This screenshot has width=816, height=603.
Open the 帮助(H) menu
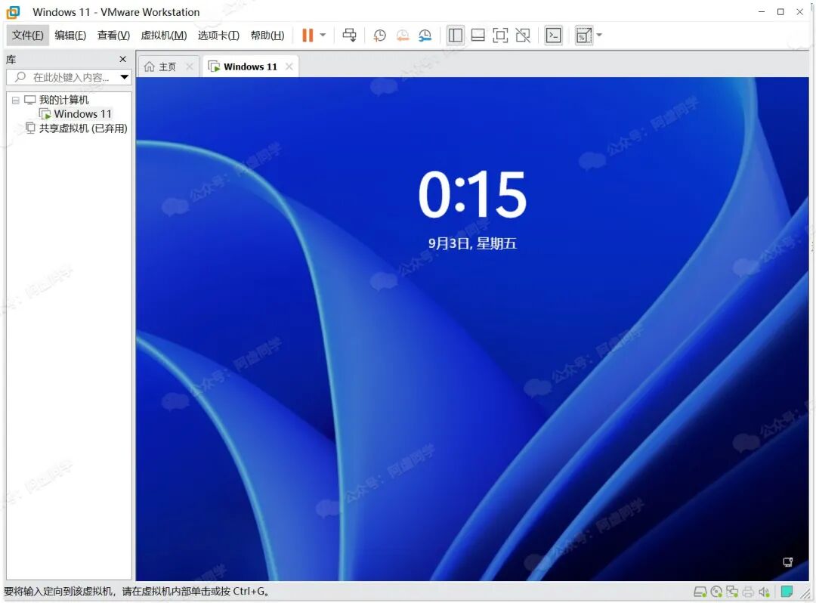point(267,36)
